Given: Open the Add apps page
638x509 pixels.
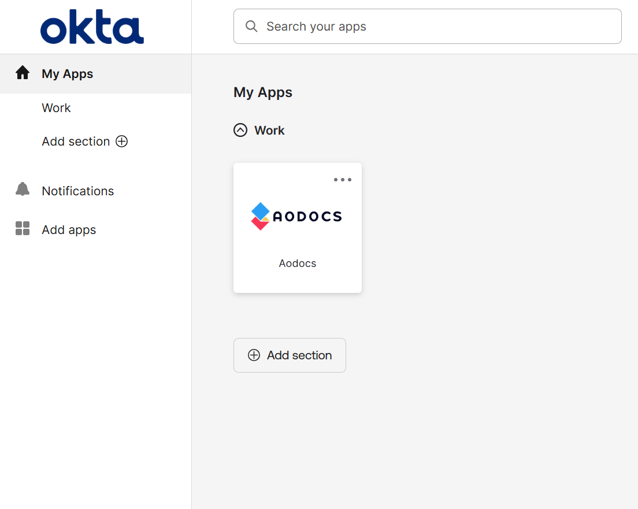Looking at the screenshot, I should click(x=69, y=230).
